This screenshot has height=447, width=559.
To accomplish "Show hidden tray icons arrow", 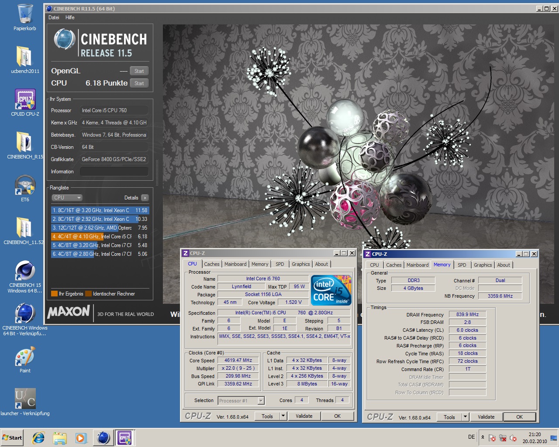I will coord(483,437).
